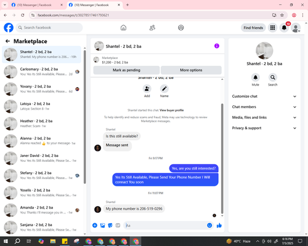
Task: Open Heather - 2 bd, 2 ba conversation
Action: pyautogui.click(x=41, y=124)
